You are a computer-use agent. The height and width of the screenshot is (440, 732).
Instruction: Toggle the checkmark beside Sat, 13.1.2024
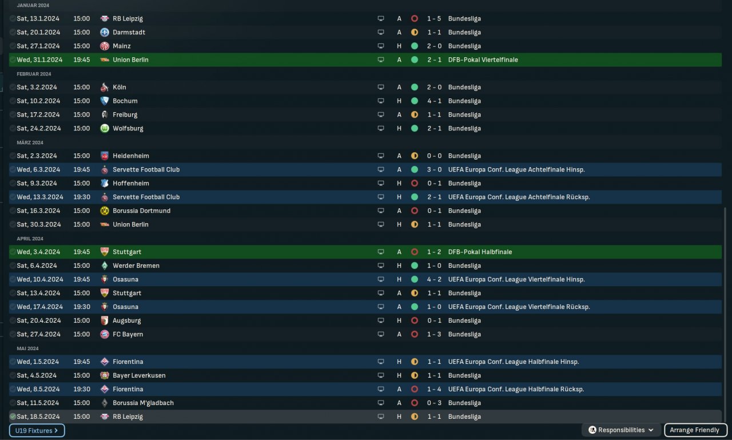pyautogui.click(x=13, y=18)
